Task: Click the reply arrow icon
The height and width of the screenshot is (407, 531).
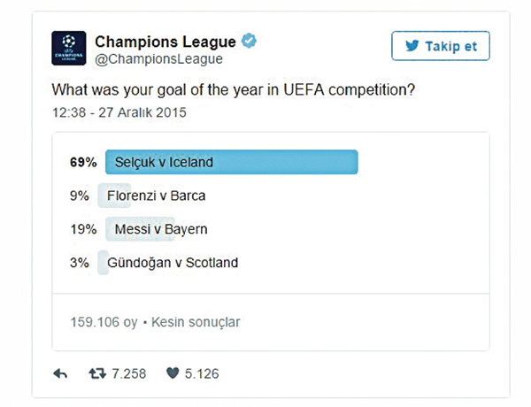Action: 60,373
